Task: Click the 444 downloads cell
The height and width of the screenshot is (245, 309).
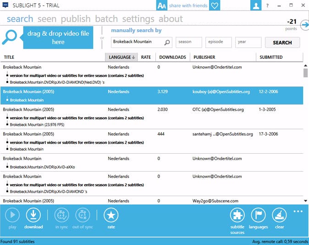Action: 161,134
